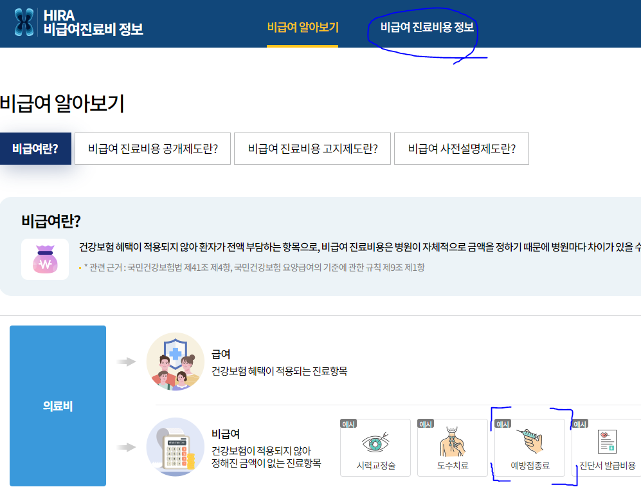
Task: Click the 예시 badge on 시력교정술 card
Action: click(x=348, y=424)
